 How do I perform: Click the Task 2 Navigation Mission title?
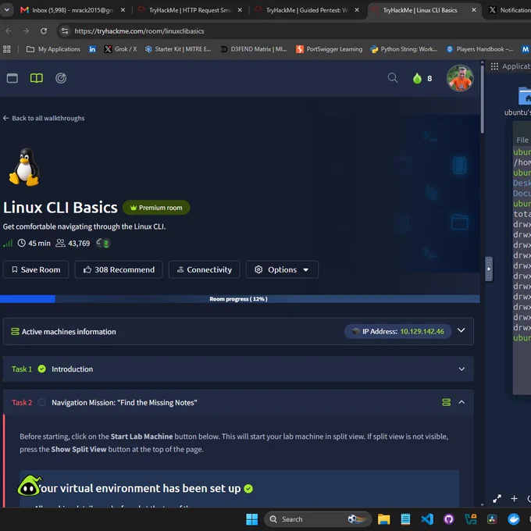(124, 403)
